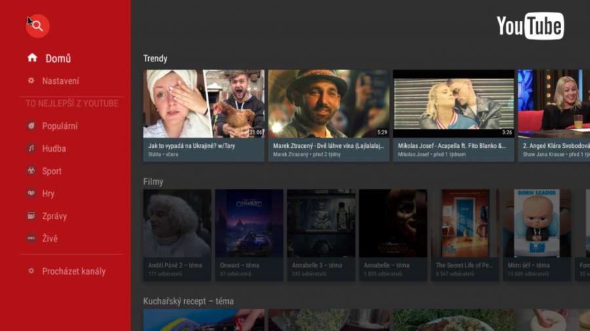Screen dimensions: 590x331
Task: Click the Procházet kanály icon
Action: pyautogui.click(x=31, y=271)
